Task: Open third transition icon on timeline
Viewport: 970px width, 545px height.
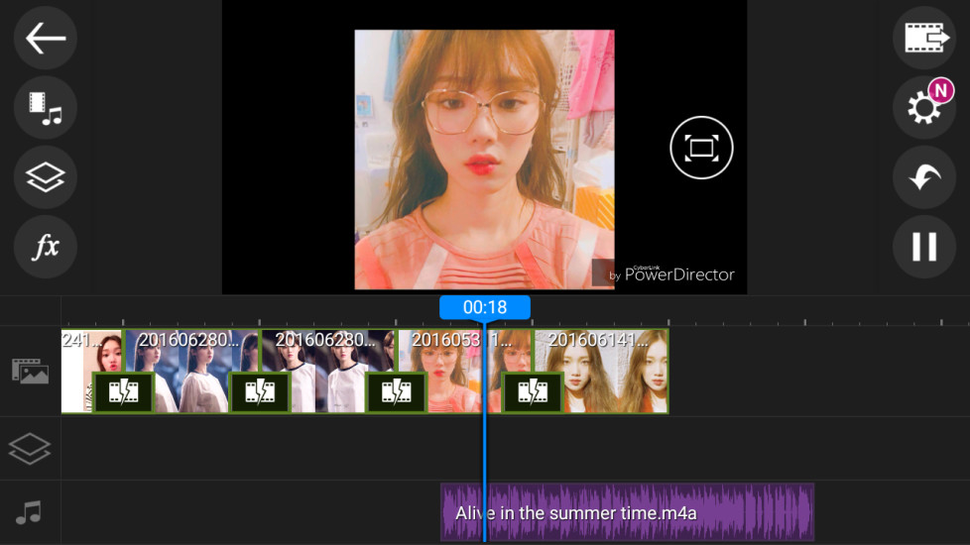Action: [396, 392]
